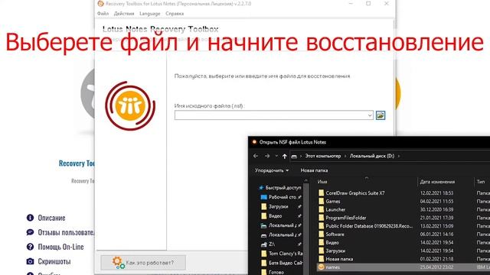Click the browse source file folder icon
Screen dimensions: 490x275
click(381, 115)
